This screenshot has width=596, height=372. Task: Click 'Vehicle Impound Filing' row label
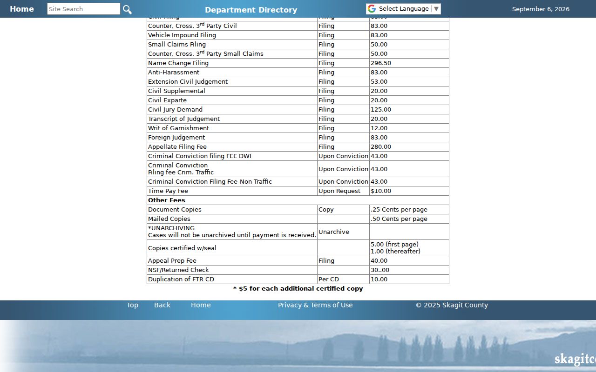[182, 35]
